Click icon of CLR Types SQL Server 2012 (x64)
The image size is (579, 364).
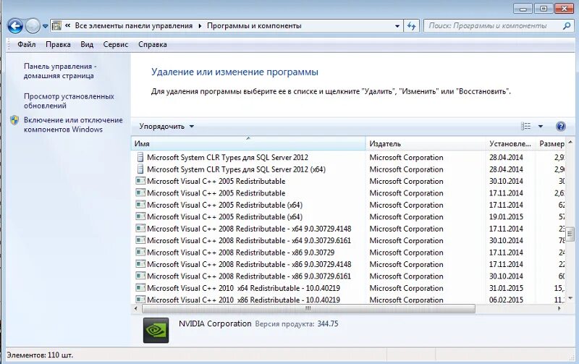point(140,169)
